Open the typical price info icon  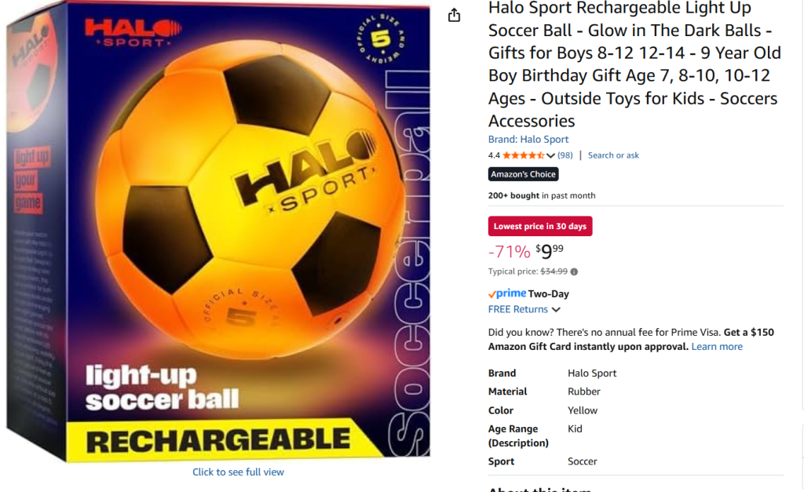574,272
